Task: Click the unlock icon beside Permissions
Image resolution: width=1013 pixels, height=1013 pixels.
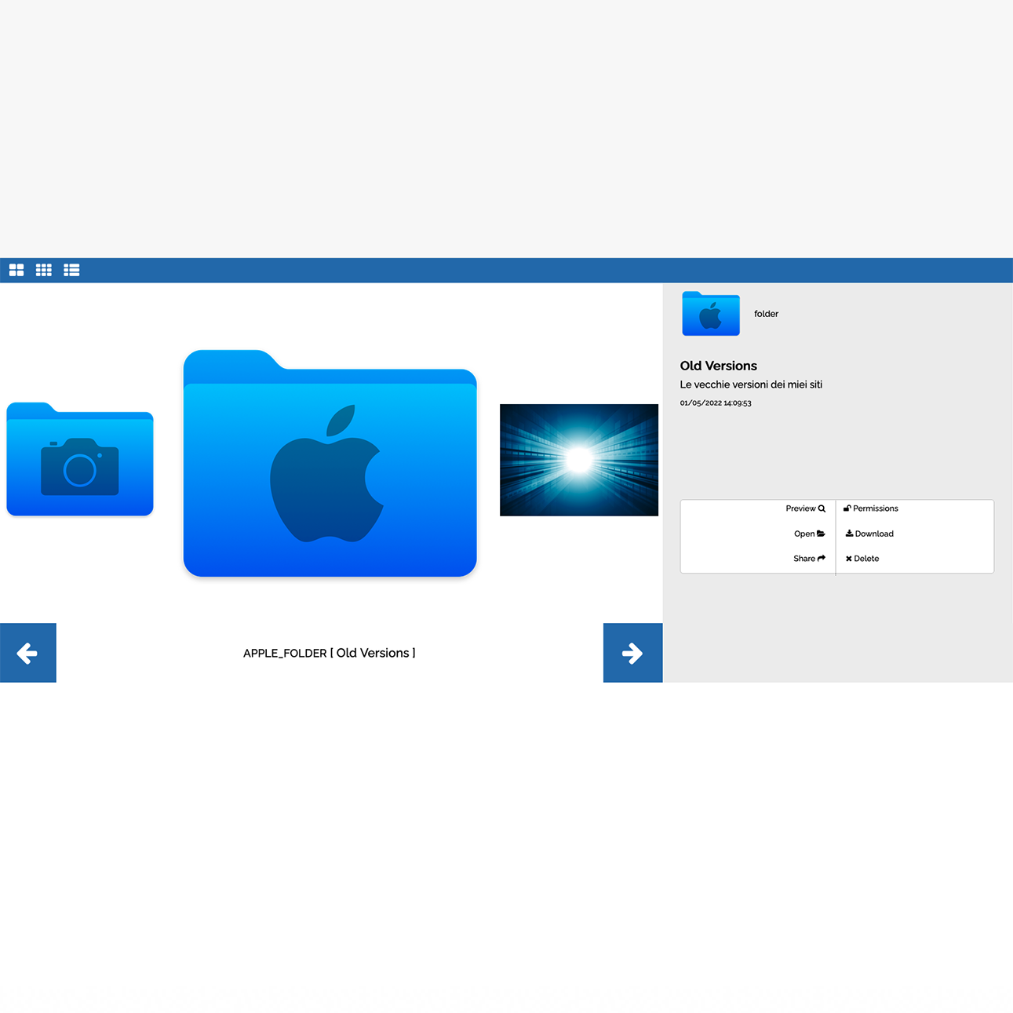Action: click(847, 508)
